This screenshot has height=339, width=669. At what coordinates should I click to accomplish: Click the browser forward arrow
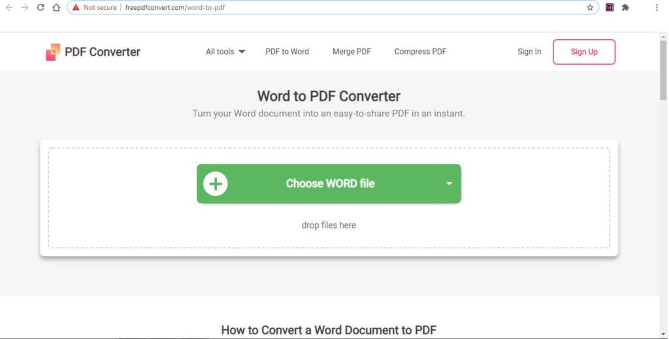[x=25, y=7]
